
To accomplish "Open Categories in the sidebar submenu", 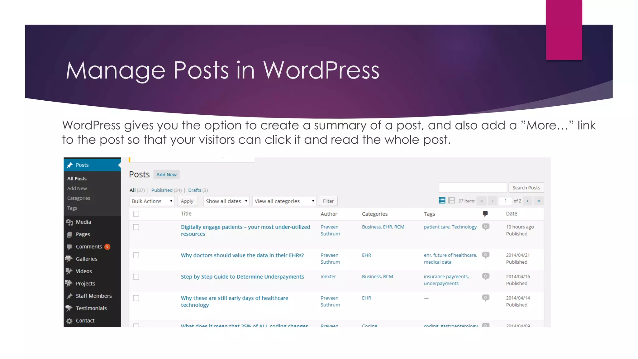I will pyautogui.click(x=79, y=198).
